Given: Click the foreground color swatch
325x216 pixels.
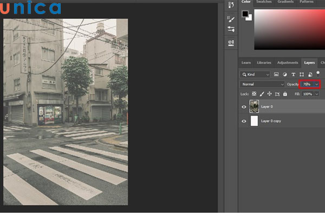Looking at the screenshot, I should point(245,14).
